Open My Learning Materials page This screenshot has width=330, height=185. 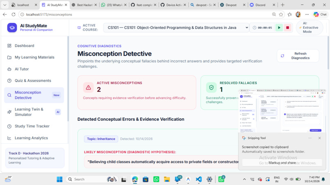34,57
